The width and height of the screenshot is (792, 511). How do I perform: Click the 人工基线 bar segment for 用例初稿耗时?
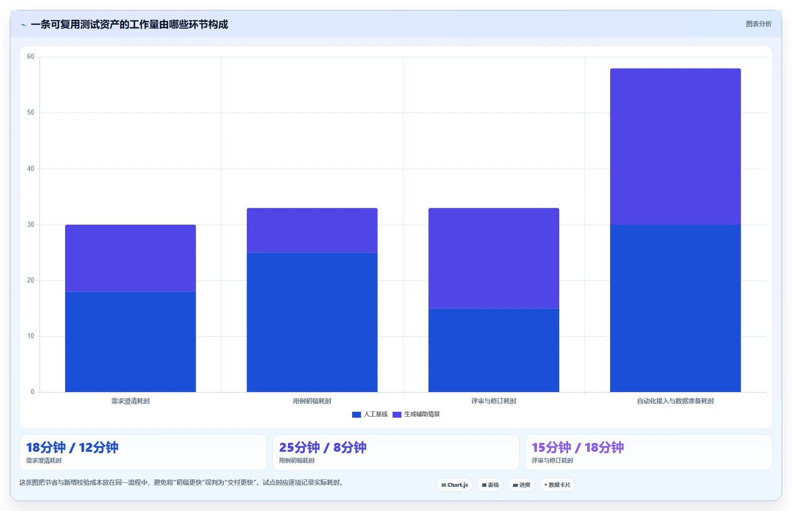click(x=312, y=322)
